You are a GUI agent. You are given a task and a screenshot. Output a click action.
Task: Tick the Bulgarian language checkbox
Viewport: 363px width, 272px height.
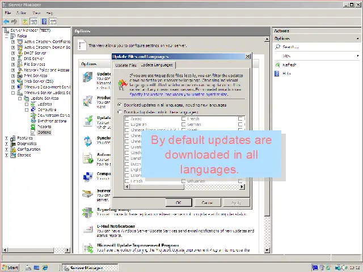[x=126, y=124]
